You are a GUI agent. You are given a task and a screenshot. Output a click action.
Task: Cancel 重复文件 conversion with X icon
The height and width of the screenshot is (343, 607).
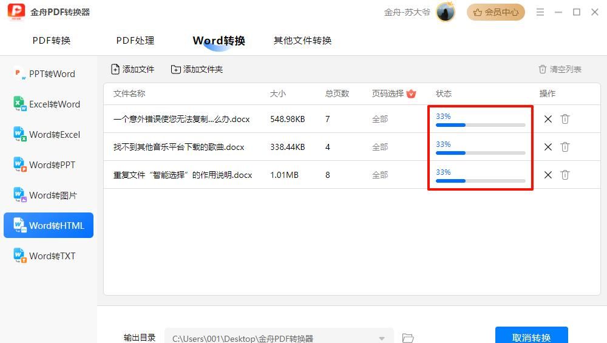[548, 175]
